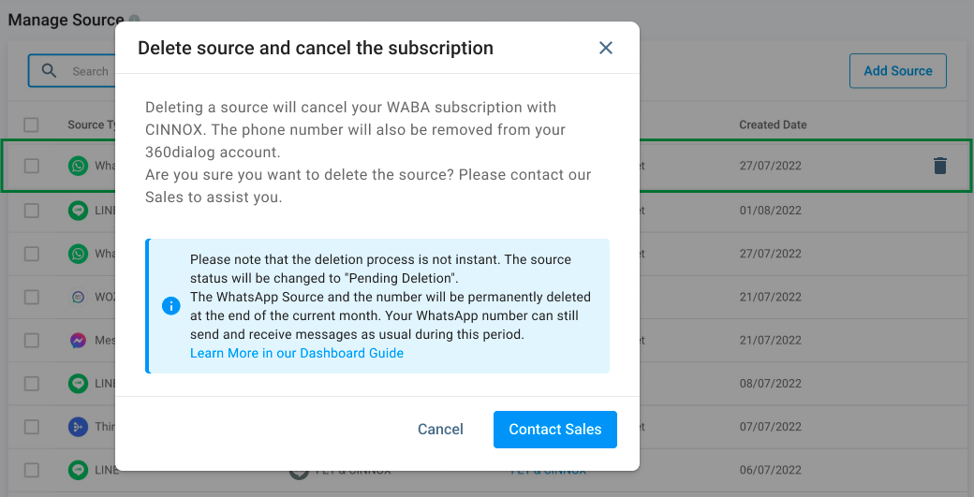Click the LINE icon in the 01/08/2022 row
Image resolution: width=974 pixels, height=497 pixels.
(x=78, y=211)
